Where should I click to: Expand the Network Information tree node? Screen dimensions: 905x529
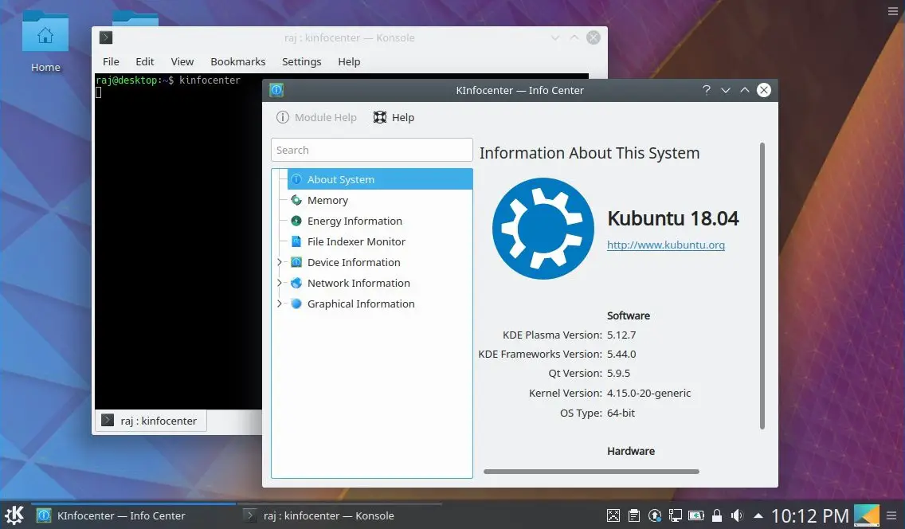pos(280,284)
